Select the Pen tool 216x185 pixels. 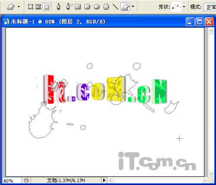[58, 6]
